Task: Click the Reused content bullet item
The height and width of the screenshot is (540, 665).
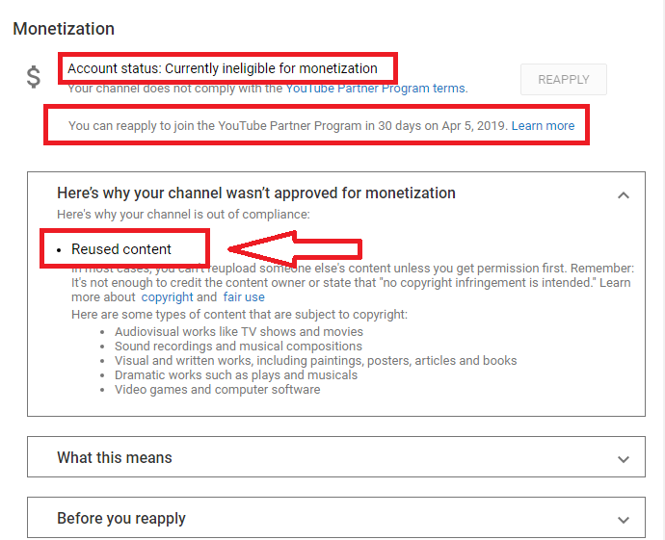Action: coord(120,249)
